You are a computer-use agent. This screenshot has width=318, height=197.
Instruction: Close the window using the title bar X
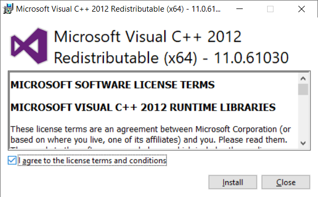302,9
